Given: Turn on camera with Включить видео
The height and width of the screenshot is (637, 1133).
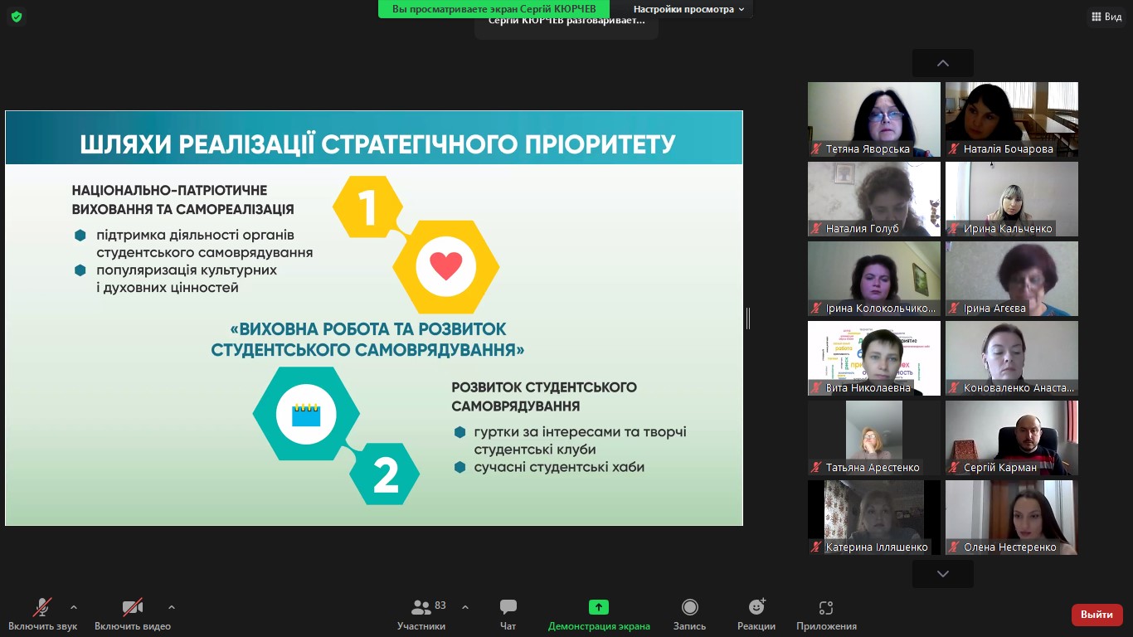Looking at the screenshot, I should pos(133,615).
